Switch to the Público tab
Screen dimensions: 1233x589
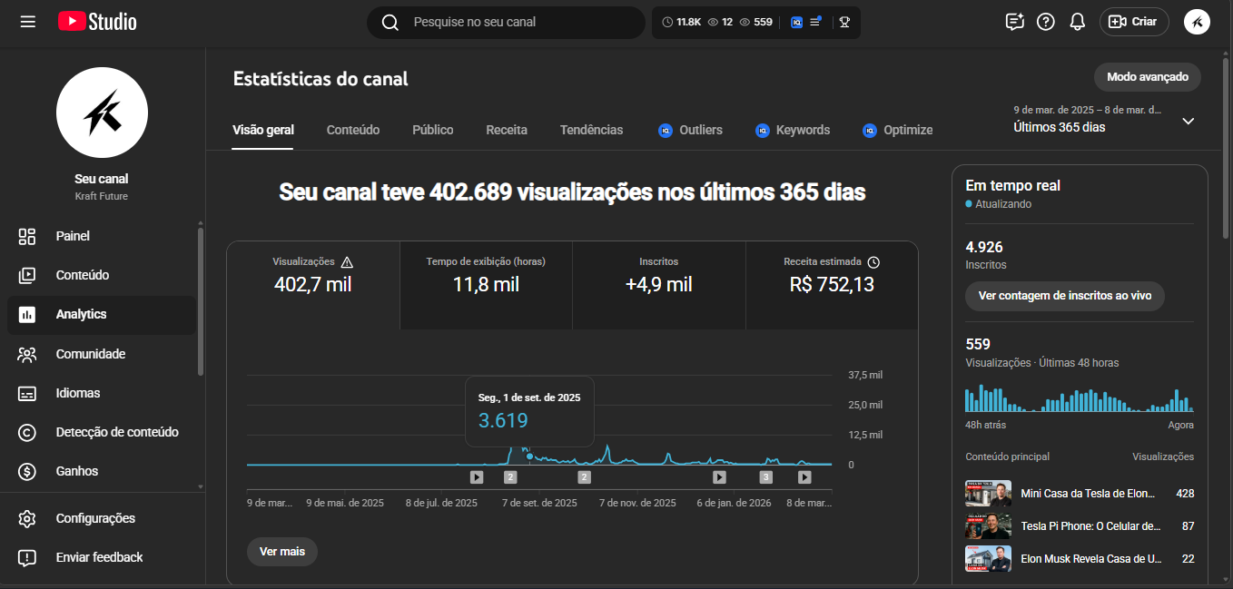click(x=433, y=130)
